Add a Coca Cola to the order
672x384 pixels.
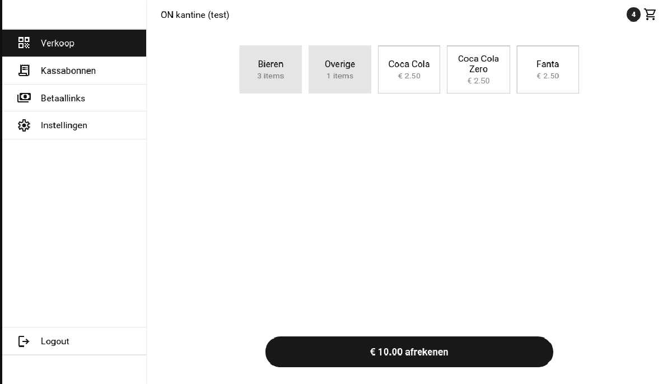tap(409, 69)
